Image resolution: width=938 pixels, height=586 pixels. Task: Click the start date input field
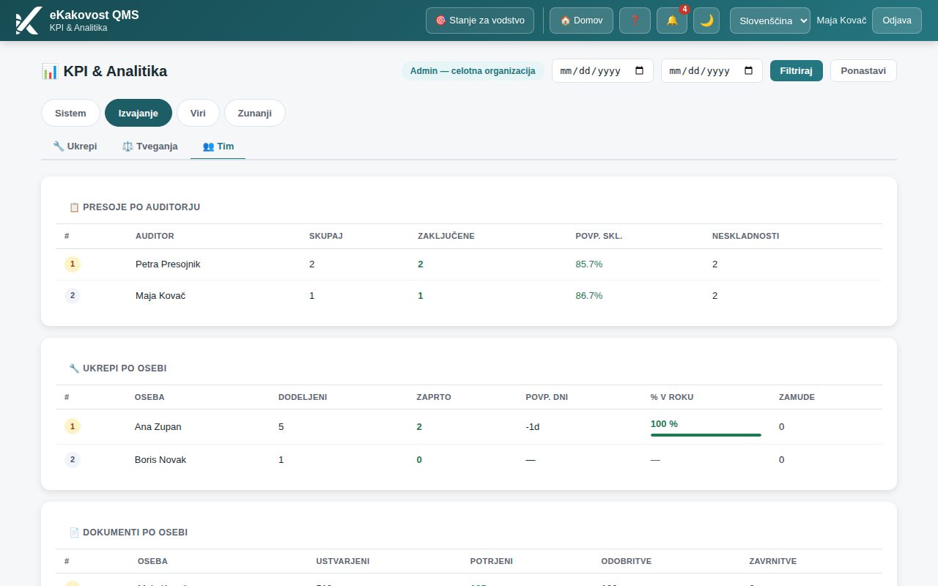[602, 71]
